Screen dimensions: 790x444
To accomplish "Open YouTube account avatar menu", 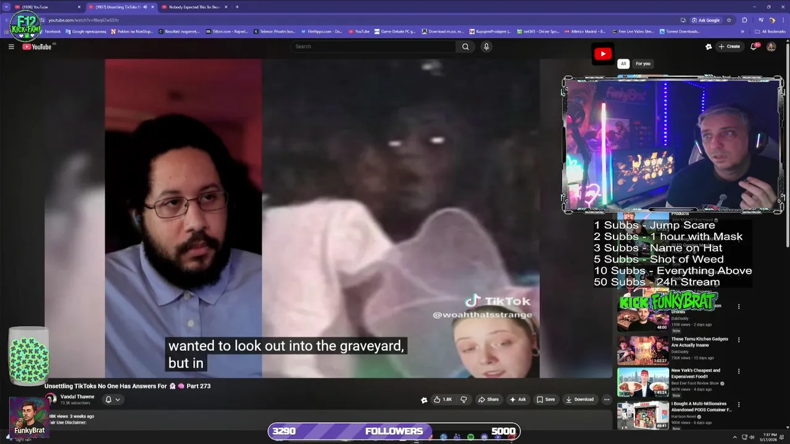I will [771, 46].
